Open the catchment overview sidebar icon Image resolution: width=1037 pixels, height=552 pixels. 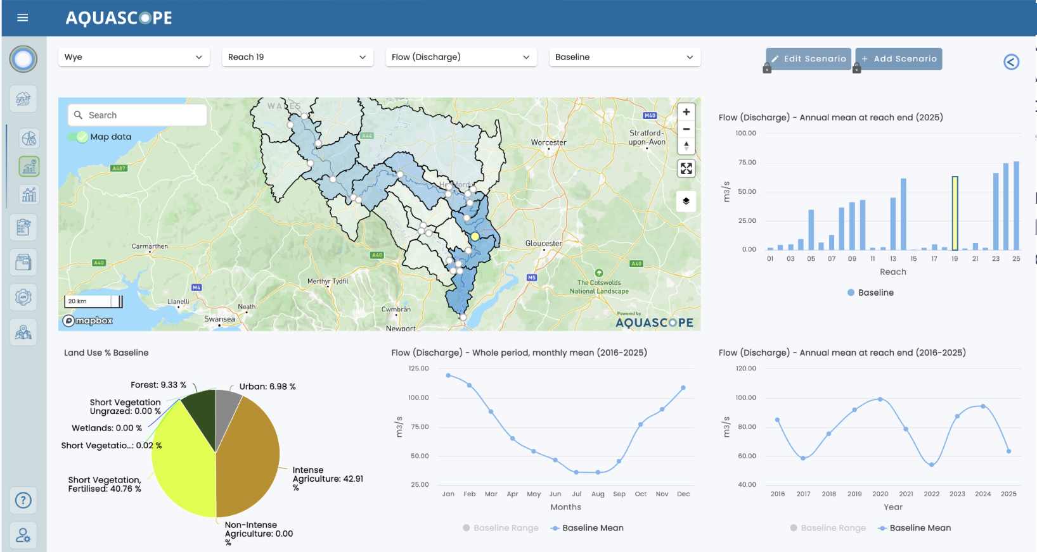(x=23, y=99)
